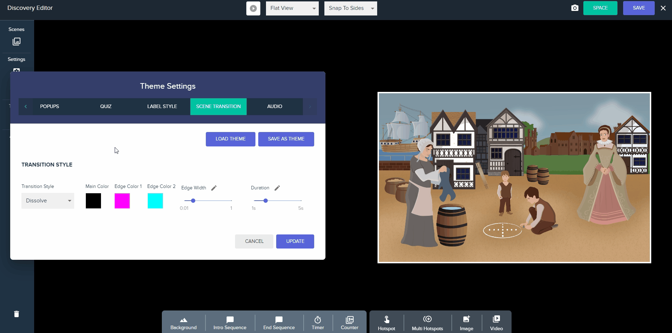Image resolution: width=672 pixels, height=333 pixels.
Task: Pick the black Main Color swatch
Action: pos(93,201)
